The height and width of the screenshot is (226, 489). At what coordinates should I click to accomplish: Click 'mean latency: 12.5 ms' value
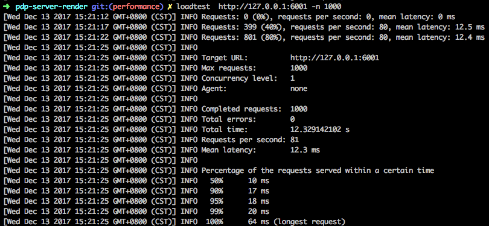[440, 27]
